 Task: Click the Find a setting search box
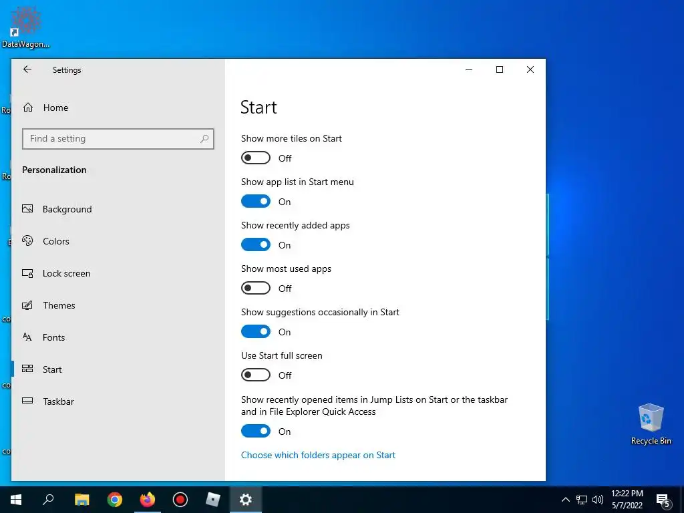118,139
